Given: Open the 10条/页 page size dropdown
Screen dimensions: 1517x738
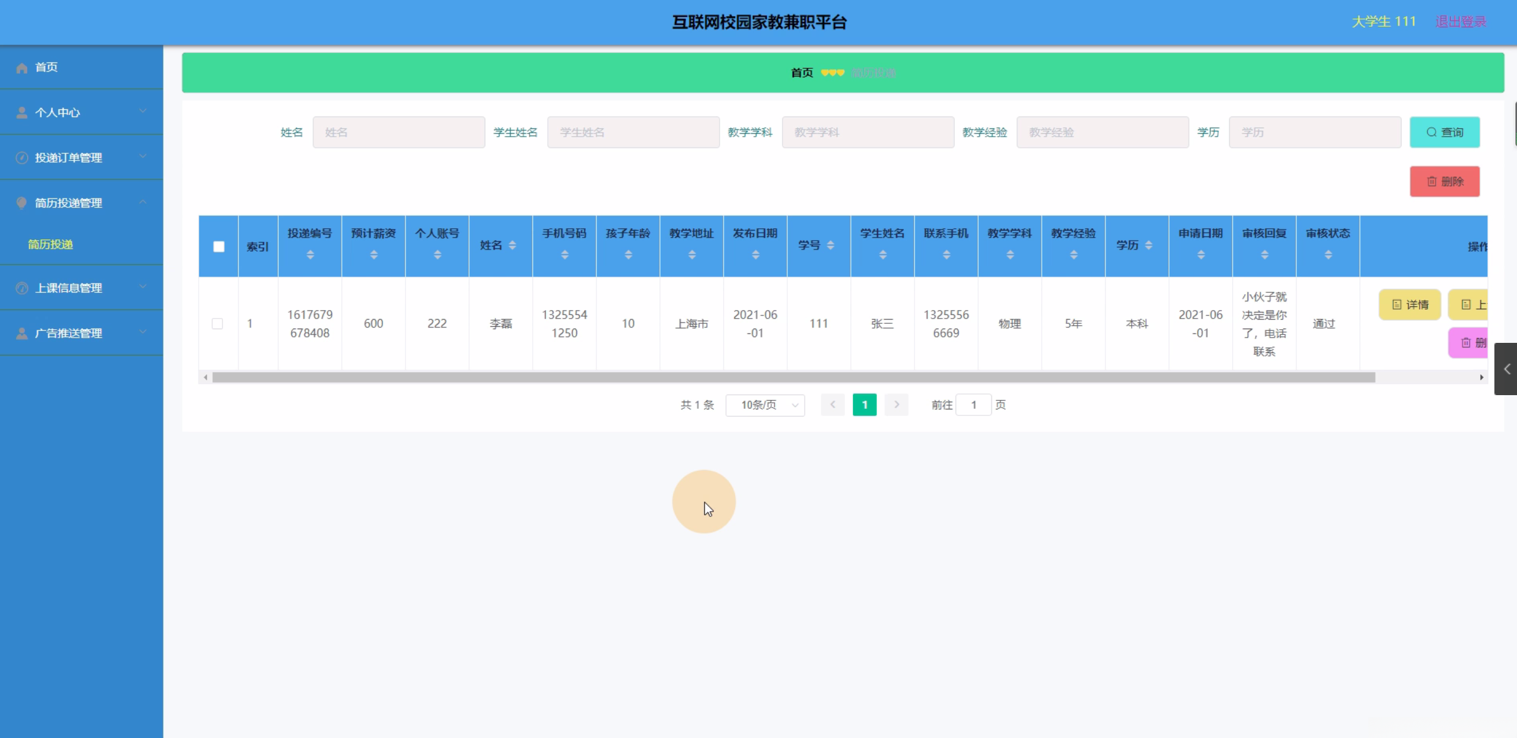Looking at the screenshot, I should pos(765,405).
